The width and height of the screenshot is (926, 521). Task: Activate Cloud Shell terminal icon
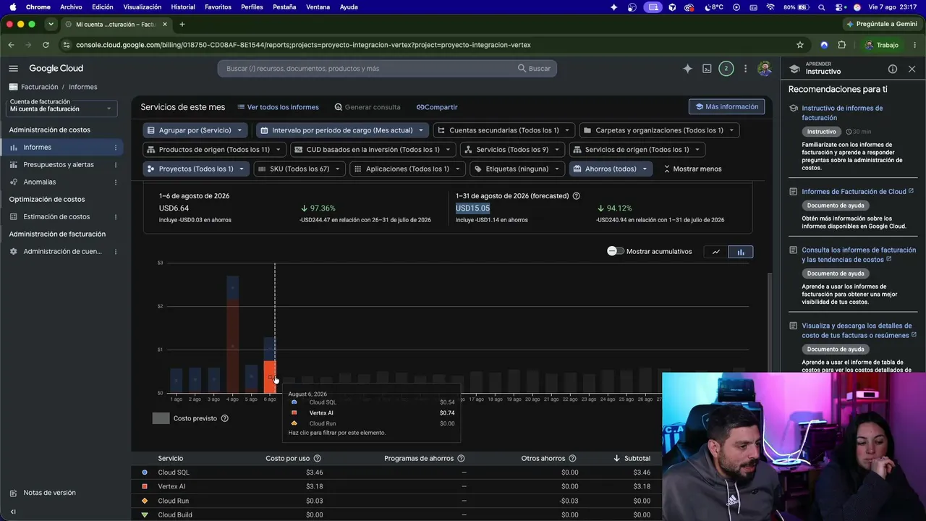707,69
